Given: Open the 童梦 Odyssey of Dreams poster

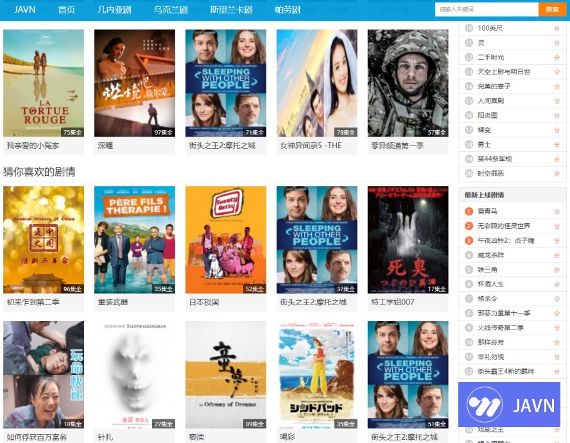Looking at the screenshot, I should 226,375.
